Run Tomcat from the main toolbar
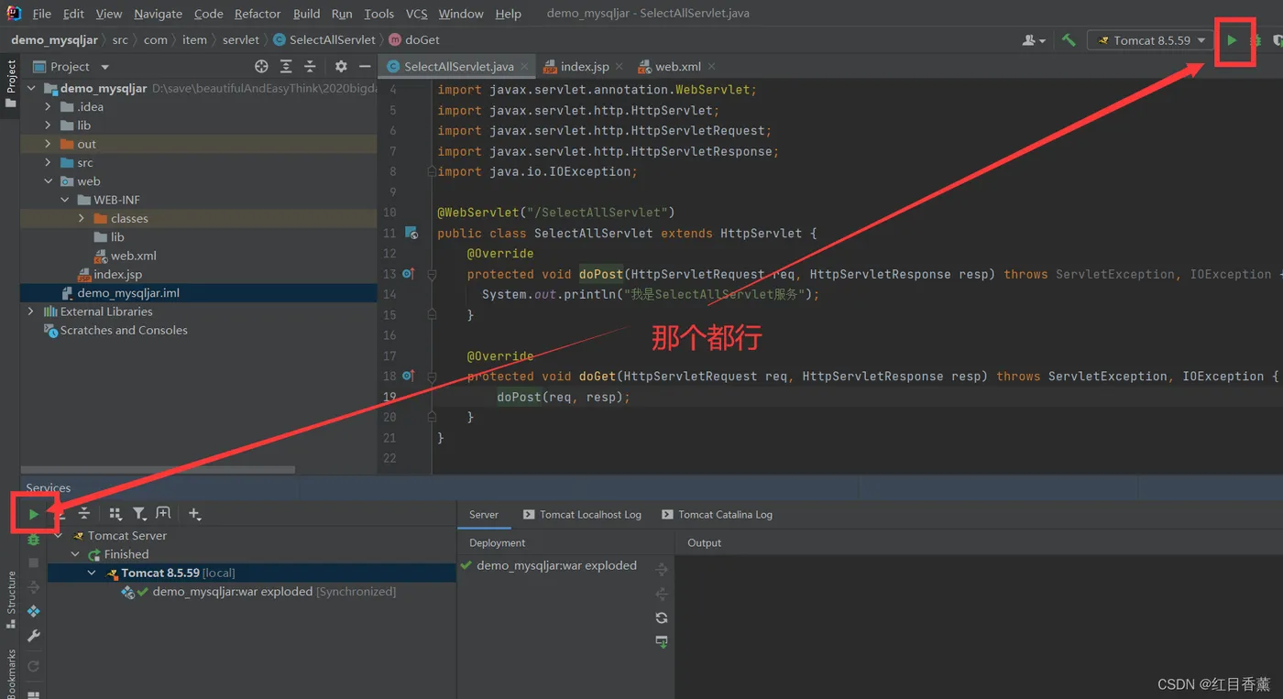The width and height of the screenshot is (1283, 699). click(1233, 40)
